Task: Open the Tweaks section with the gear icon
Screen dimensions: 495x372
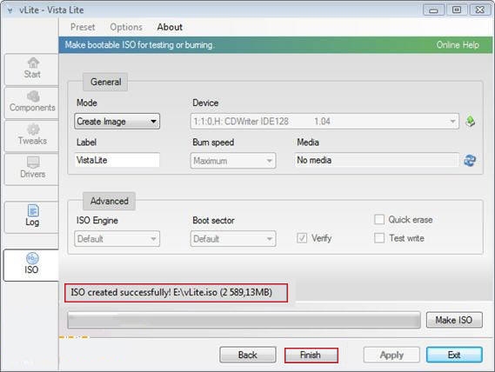Action: coord(31,136)
